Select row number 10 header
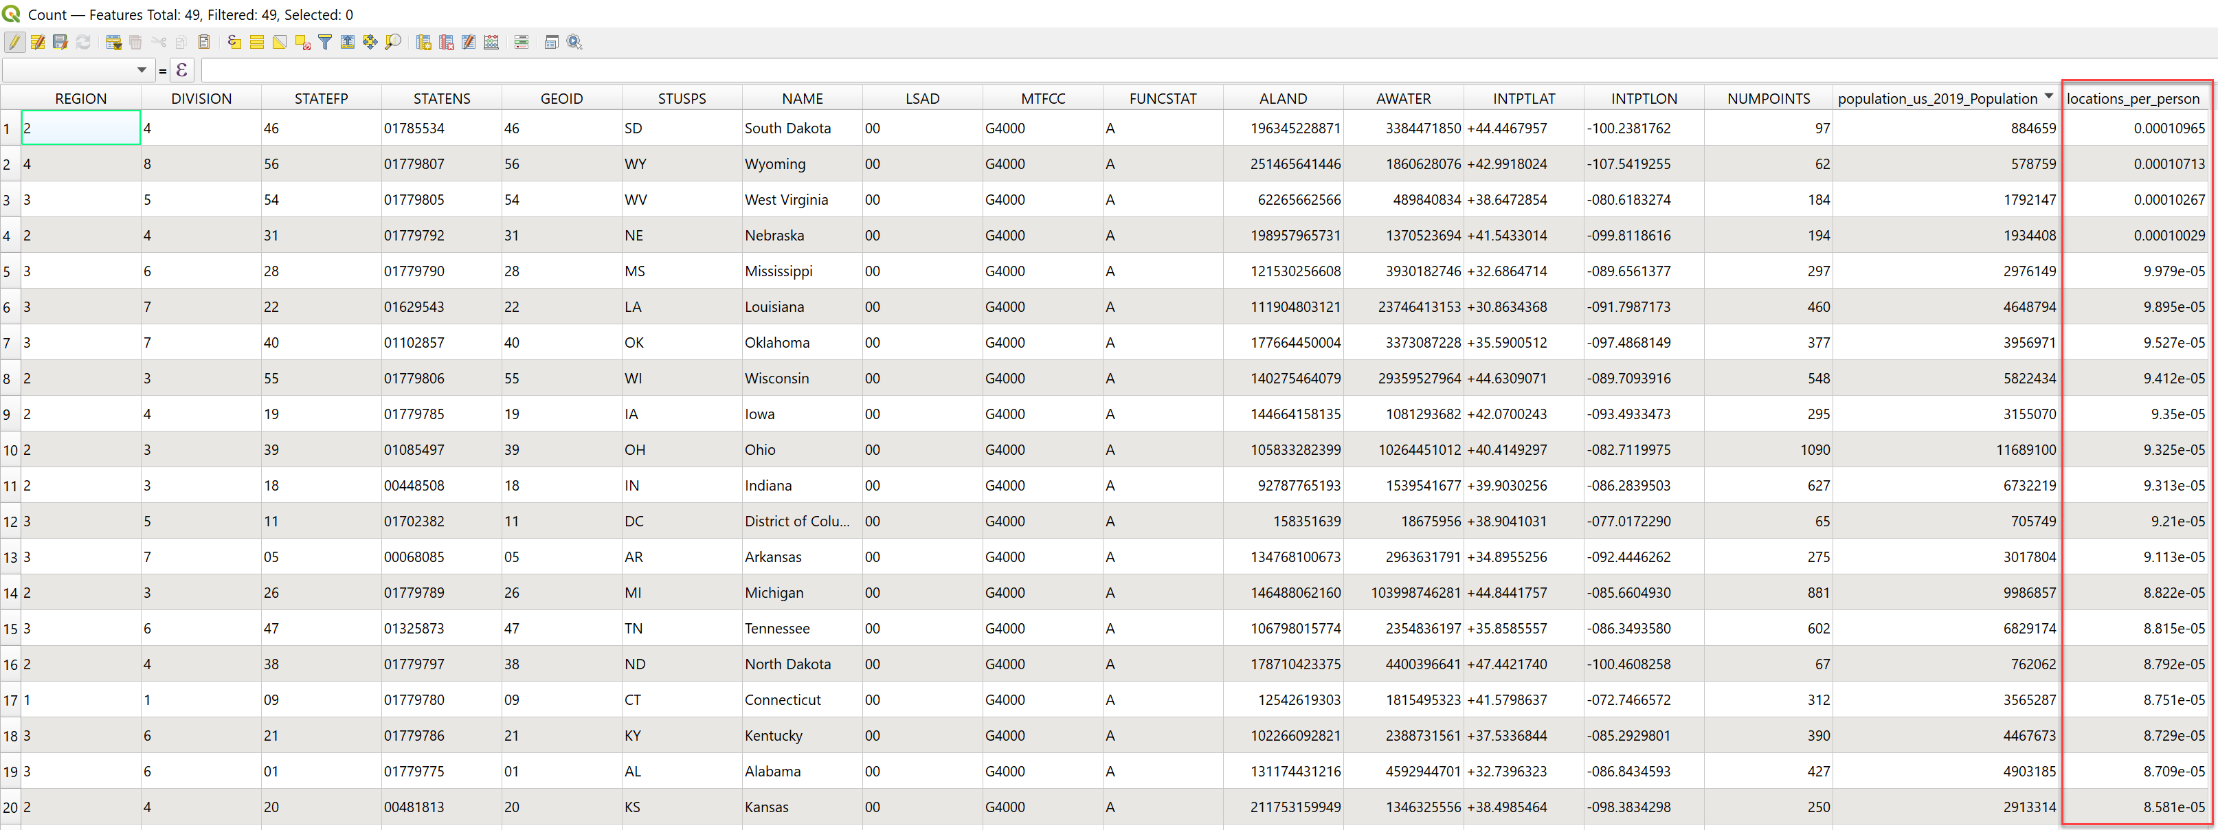This screenshot has height=830, width=2218. click(10, 449)
